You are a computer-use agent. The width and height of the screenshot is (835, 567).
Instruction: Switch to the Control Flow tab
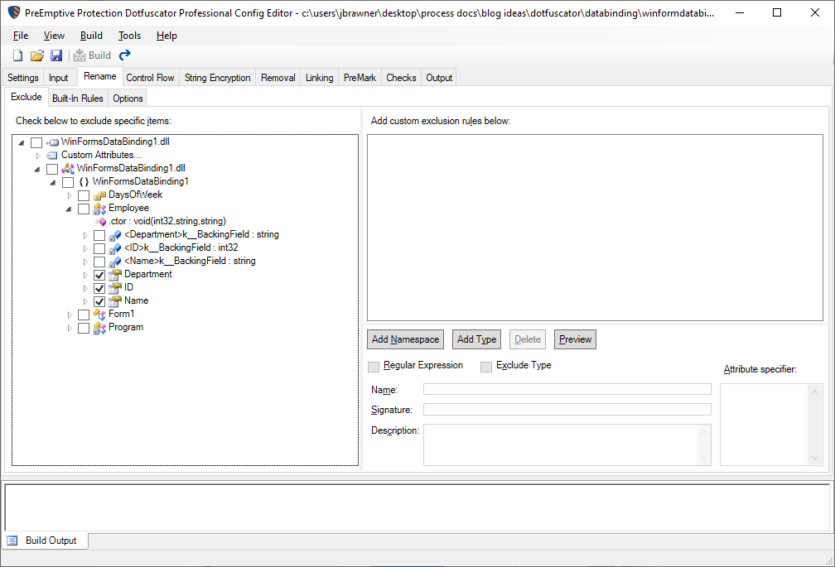(150, 78)
